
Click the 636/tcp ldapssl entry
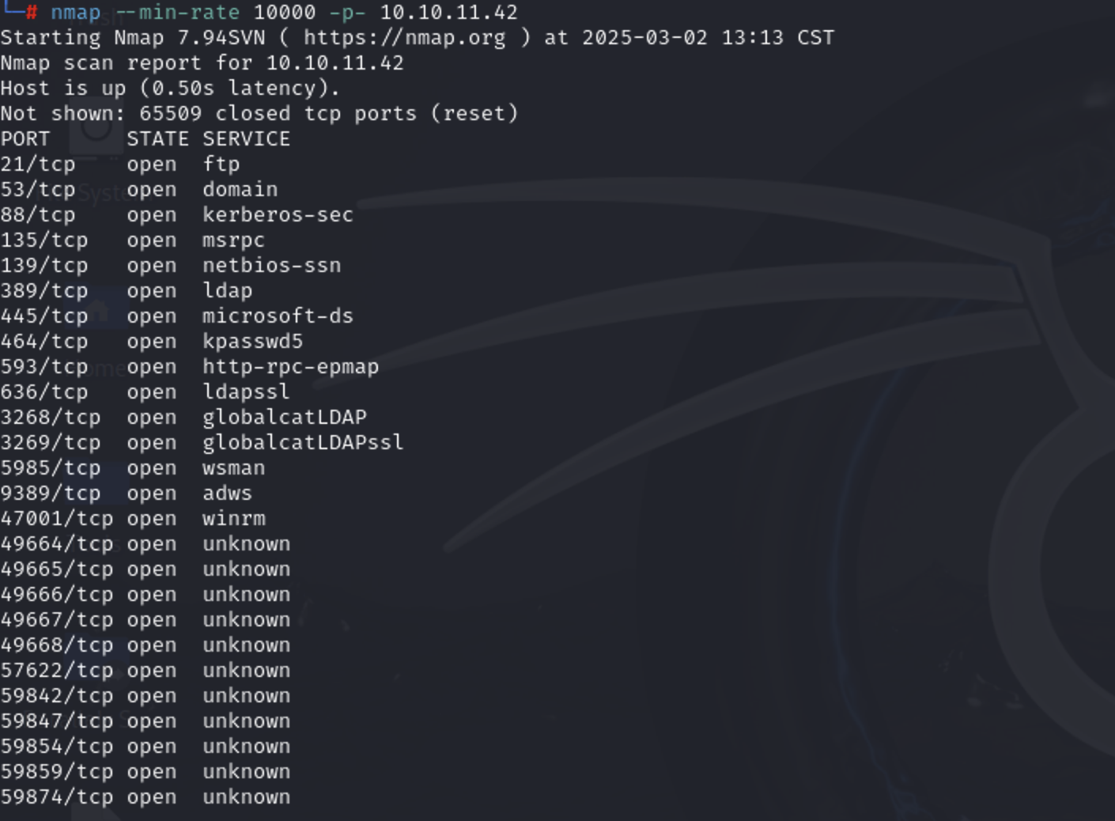point(146,392)
